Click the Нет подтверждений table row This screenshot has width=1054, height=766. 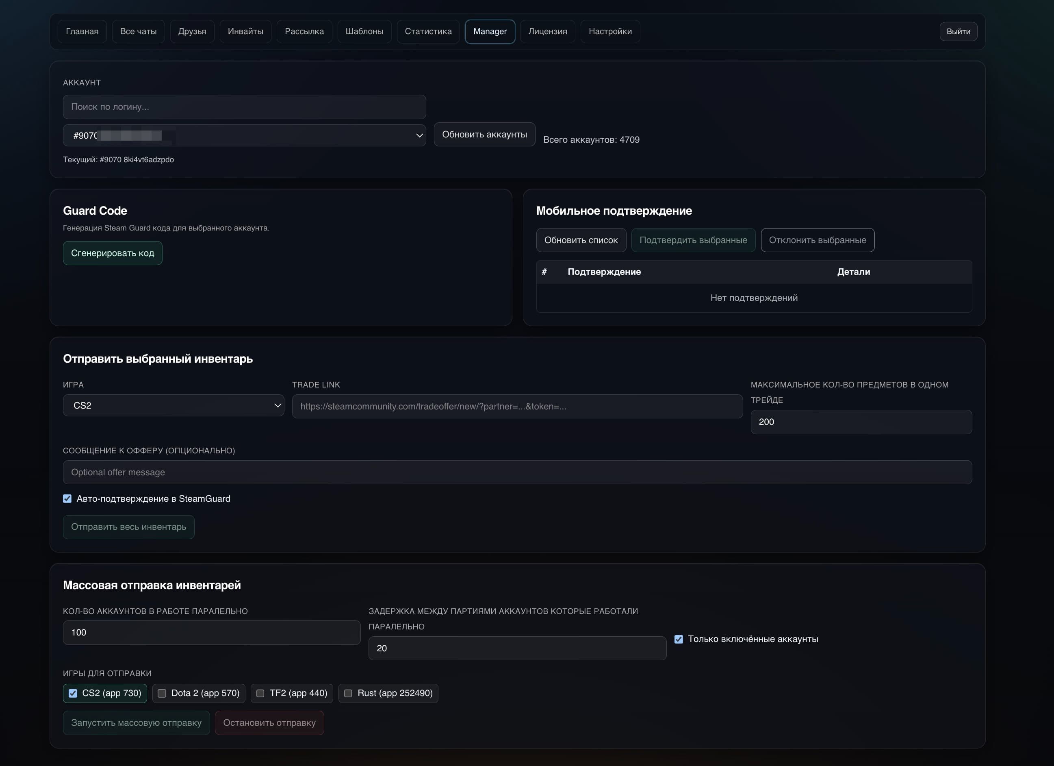click(x=754, y=298)
